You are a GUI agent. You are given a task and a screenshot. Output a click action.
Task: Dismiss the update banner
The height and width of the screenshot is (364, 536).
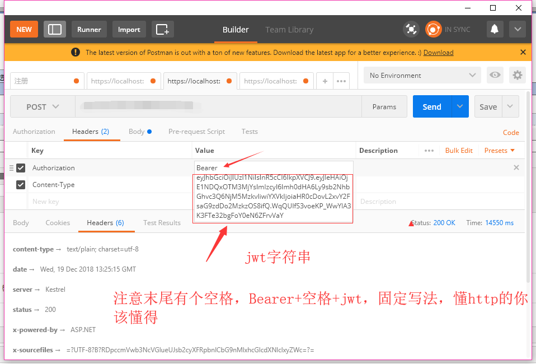click(523, 52)
